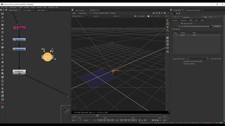This screenshot has width=225, height=126.
Task: Open the Views nodes toolbar icon
Action: 2,58
